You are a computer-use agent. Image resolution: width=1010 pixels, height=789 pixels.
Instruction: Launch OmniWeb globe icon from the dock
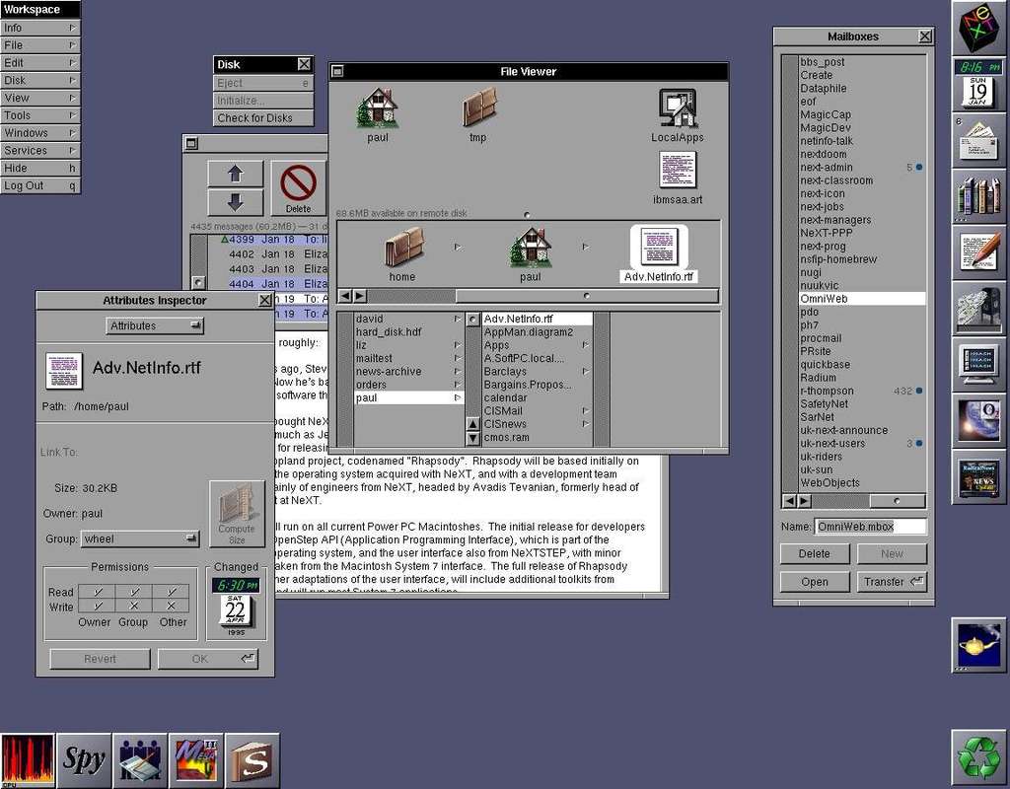click(978, 419)
